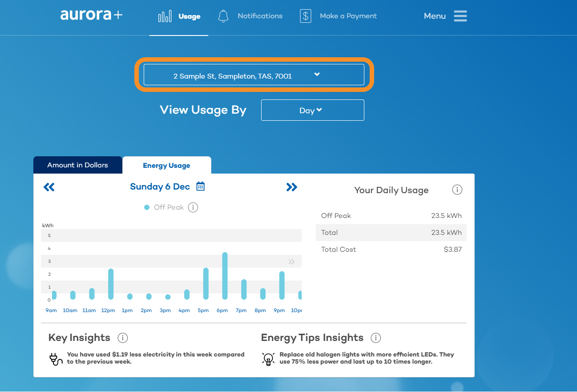The width and height of the screenshot is (577, 392).
Task: Select the Usage bar-chart icon
Action: pyautogui.click(x=165, y=16)
